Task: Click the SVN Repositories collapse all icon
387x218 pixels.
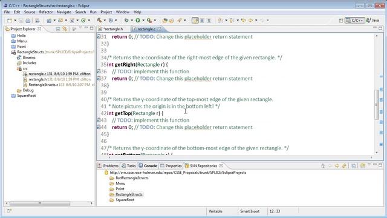Action: click(x=353, y=166)
